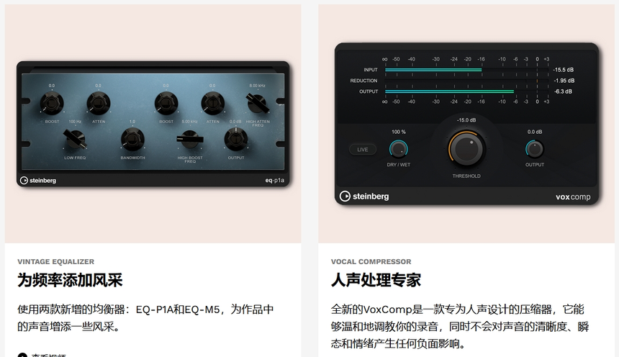Click the eq-p1a product name label
Screen dimensions: 619x357
pyautogui.click(x=274, y=181)
